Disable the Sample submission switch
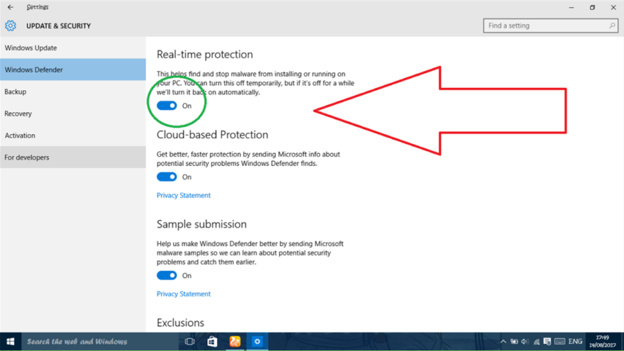Screen dimensions: 624x351 (167, 275)
